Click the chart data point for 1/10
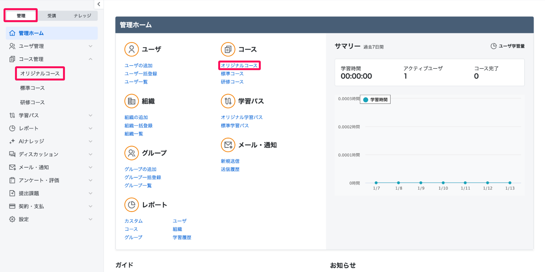545x272 pixels. (443, 183)
